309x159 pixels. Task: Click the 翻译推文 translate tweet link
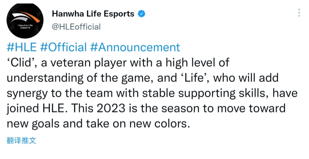click(21, 141)
